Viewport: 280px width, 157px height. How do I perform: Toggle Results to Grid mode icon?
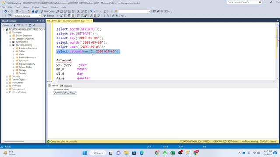click(95, 16)
